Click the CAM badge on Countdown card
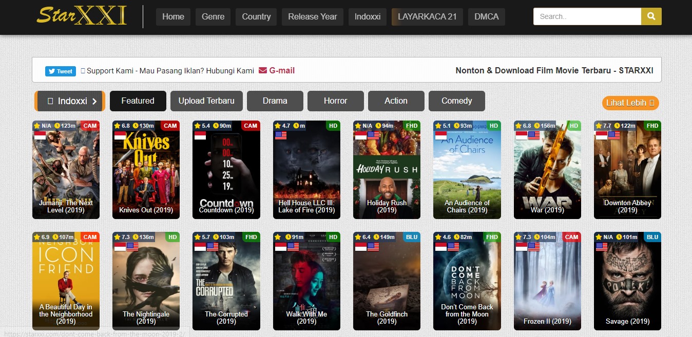The height and width of the screenshot is (337, 692). [251, 126]
